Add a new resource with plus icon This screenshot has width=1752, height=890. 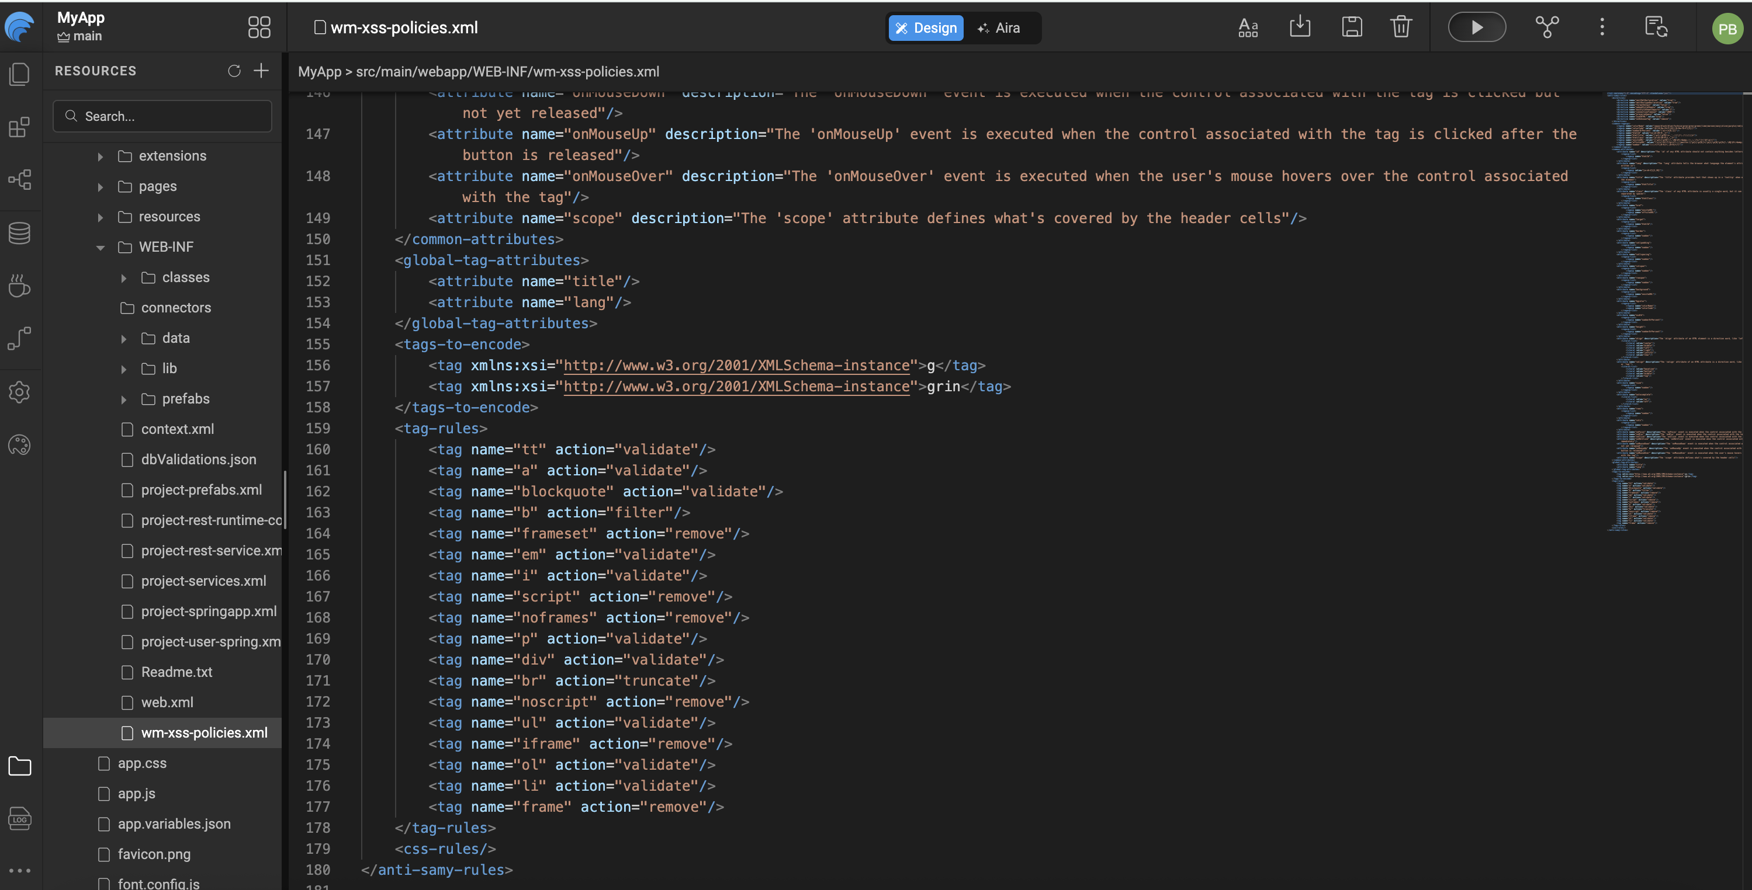[261, 71]
